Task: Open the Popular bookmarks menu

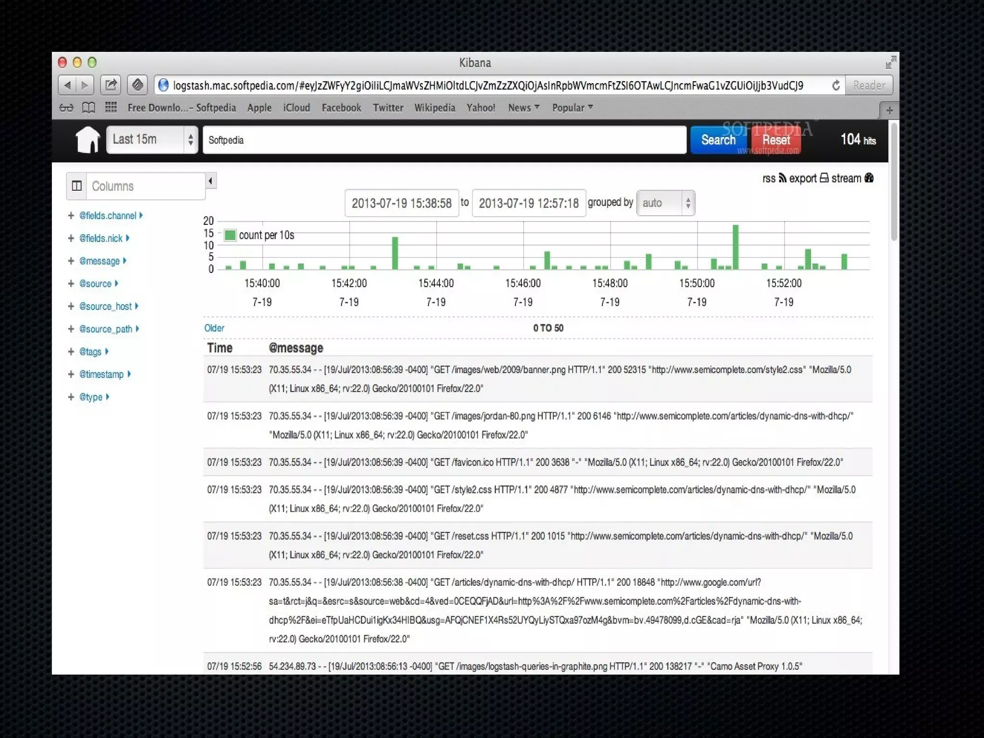Action: 572,108
